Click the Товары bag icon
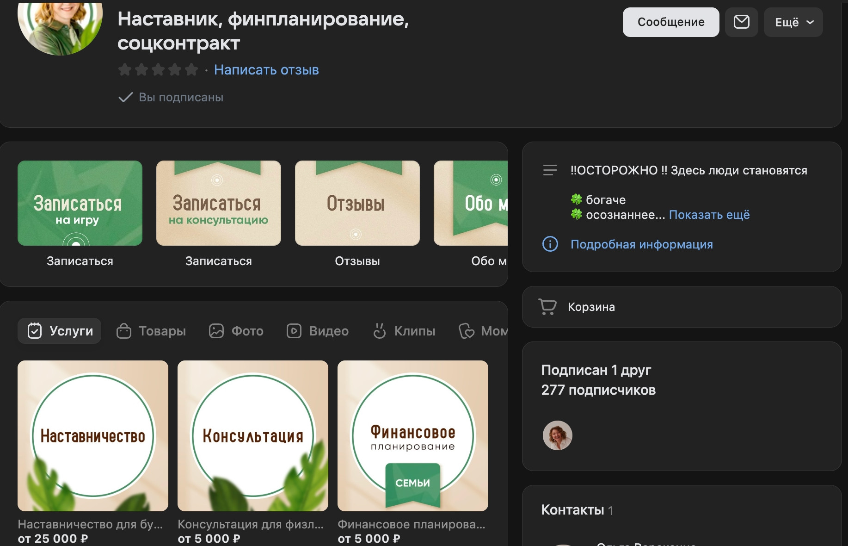 (124, 331)
